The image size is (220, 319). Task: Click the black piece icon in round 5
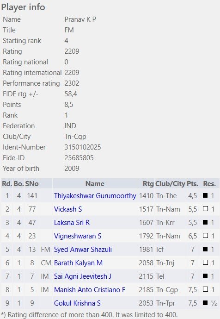click(x=205, y=249)
